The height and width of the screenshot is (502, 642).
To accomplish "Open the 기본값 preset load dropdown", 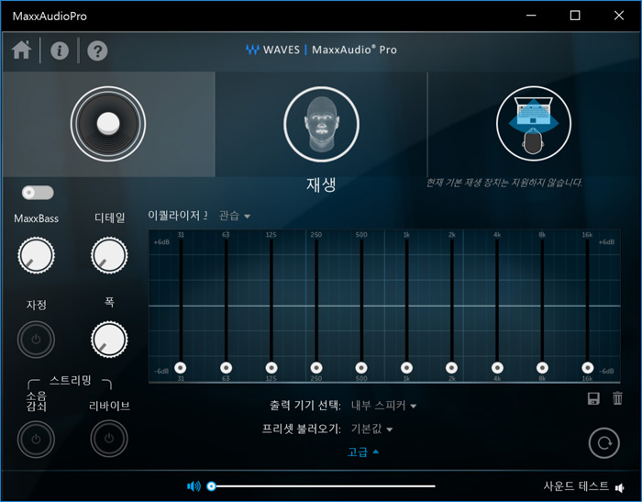I will pos(371,429).
